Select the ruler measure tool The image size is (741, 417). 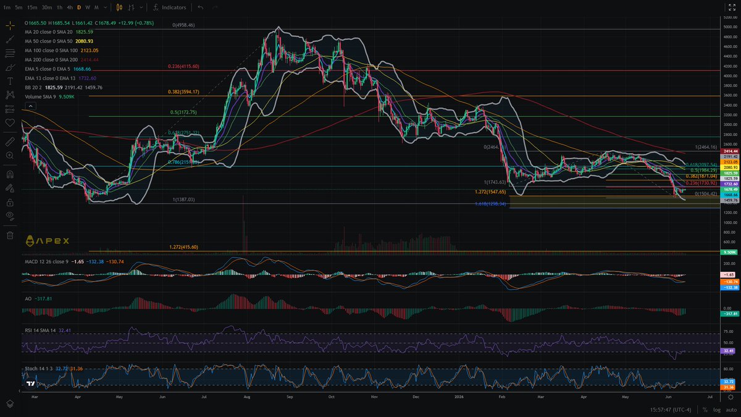9,141
